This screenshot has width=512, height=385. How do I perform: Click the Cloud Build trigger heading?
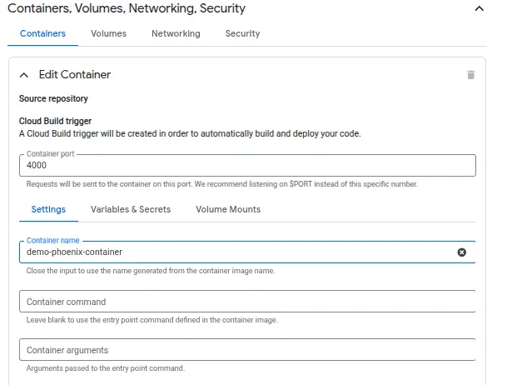click(55, 122)
